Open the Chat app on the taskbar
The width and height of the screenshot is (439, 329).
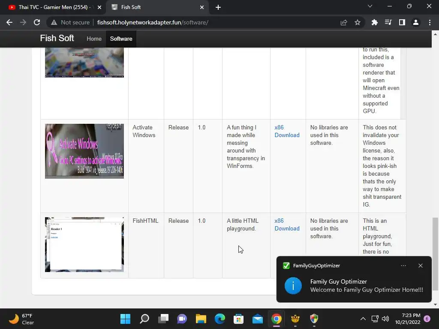(182, 319)
